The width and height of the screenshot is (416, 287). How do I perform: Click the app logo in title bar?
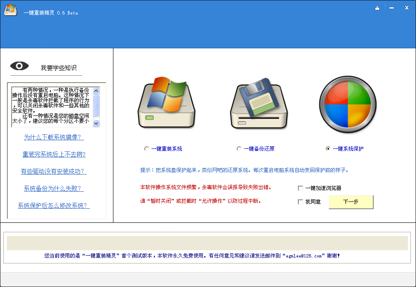pos(11,10)
